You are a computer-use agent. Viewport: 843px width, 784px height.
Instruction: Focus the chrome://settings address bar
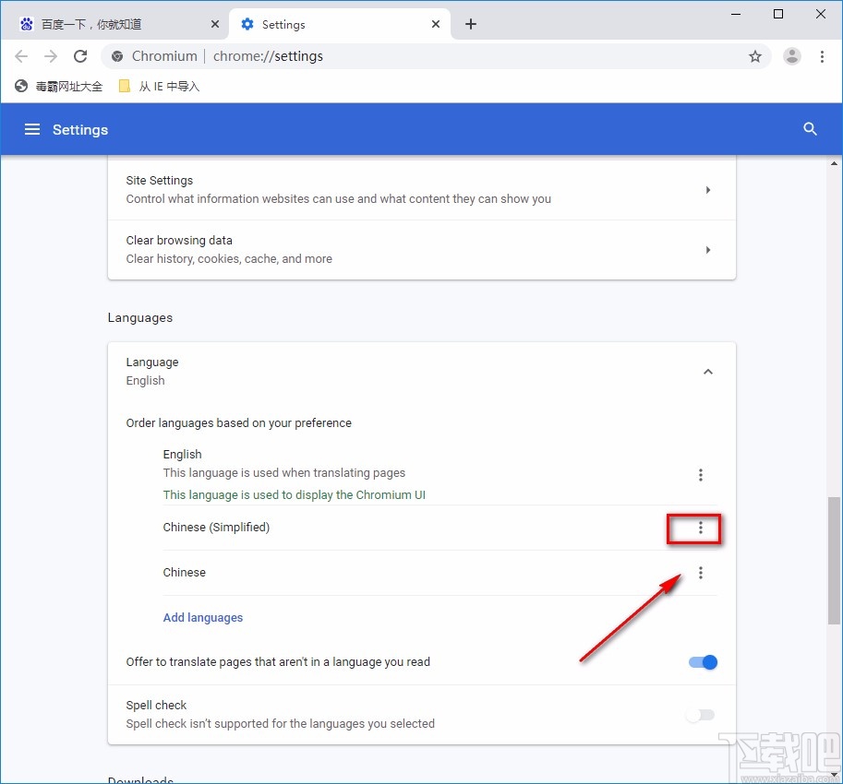point(436,56)
